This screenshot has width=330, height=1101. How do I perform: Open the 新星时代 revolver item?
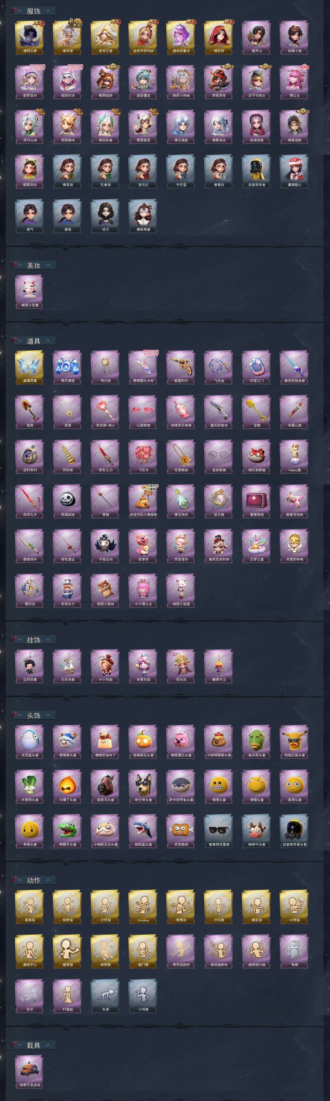pos(181,367)
